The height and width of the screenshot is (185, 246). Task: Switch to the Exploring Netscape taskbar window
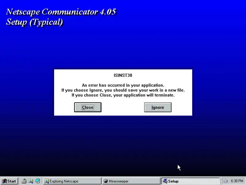pos(72,181)
